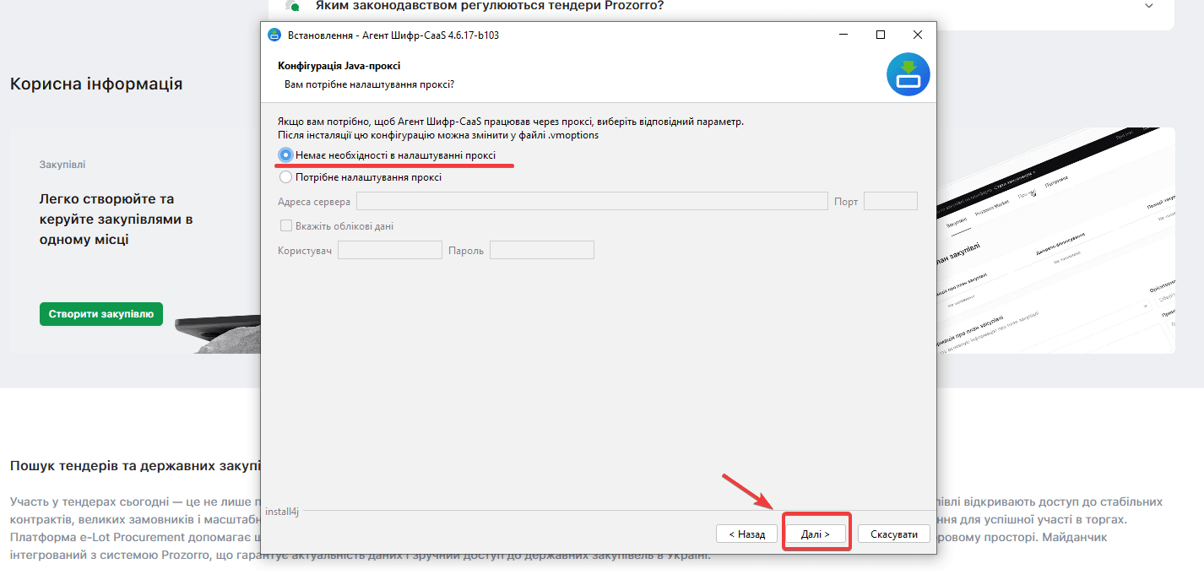Cancel installation with 'Скасувати' button
This screenshot has width=1204, height=580.
pyautogui.click(x=894, y=534)
